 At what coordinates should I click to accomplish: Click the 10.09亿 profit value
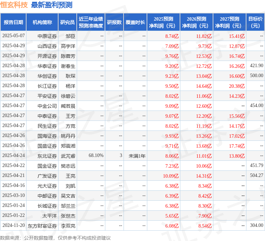click(171, 176)
